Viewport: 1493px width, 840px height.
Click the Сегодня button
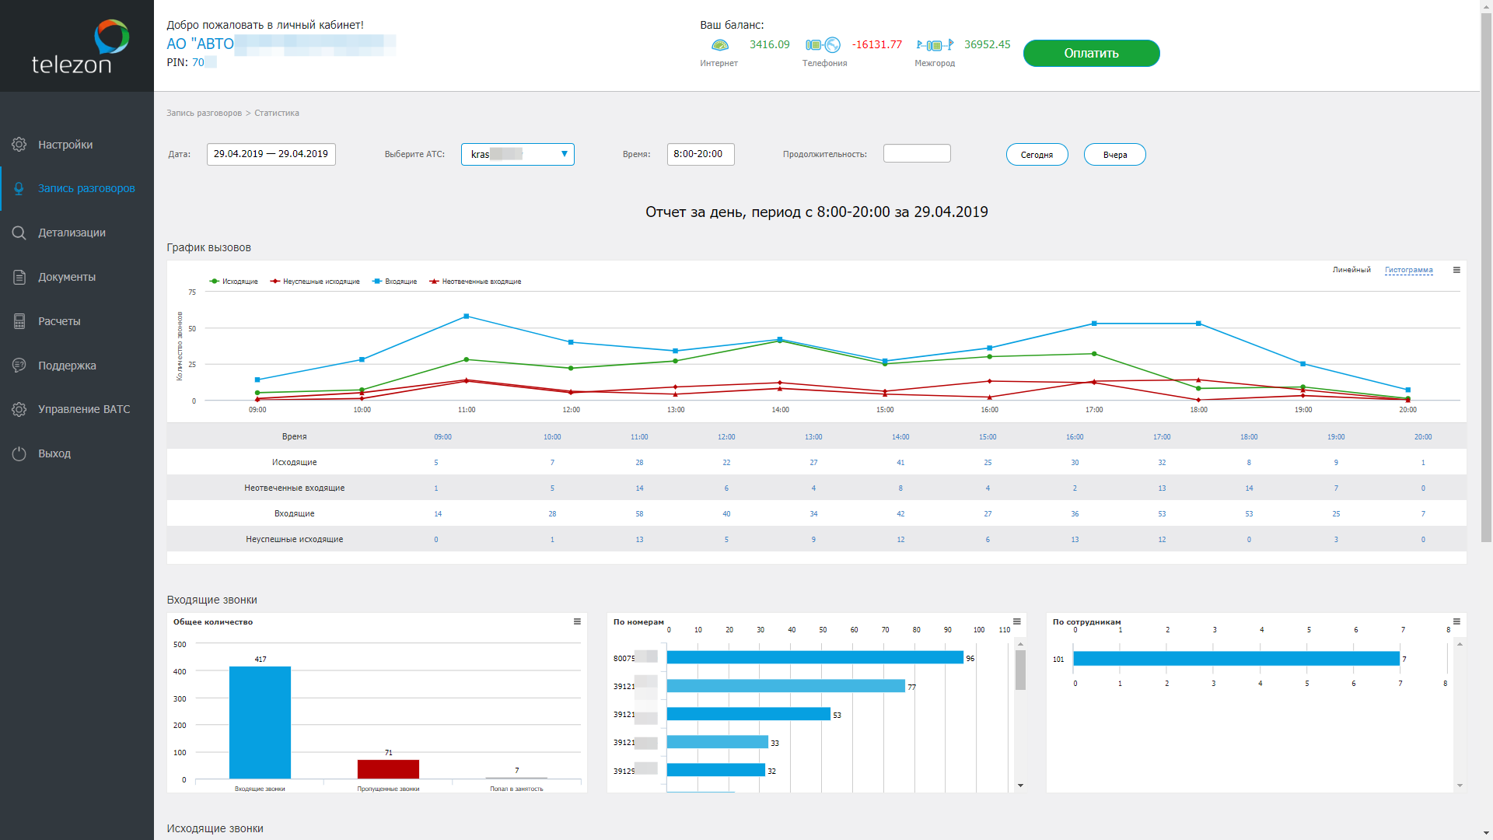pyautogui.click(x=1037, y=155)
